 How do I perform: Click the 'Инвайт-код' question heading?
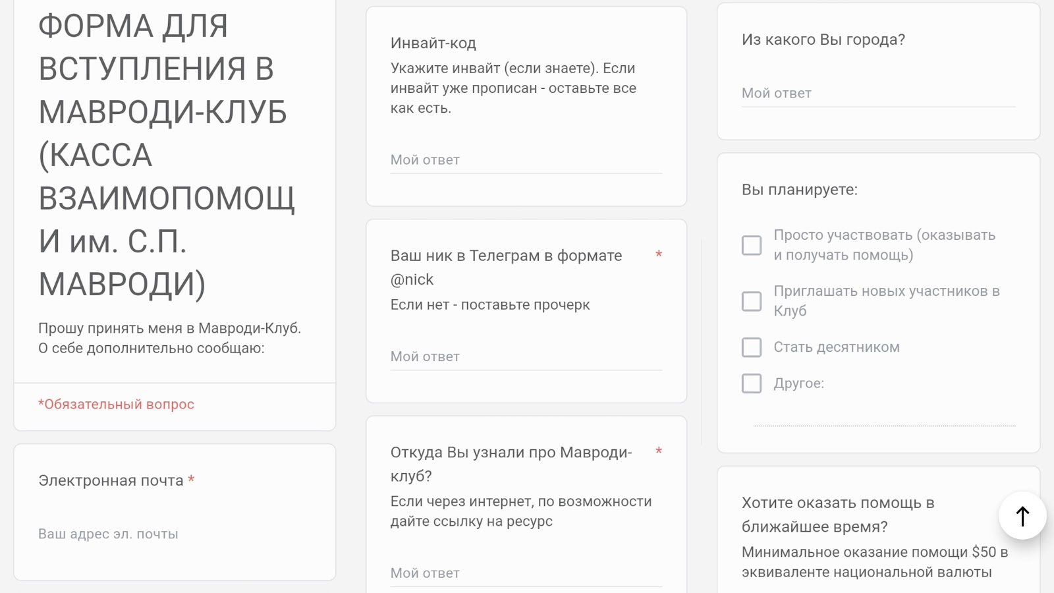433,43
